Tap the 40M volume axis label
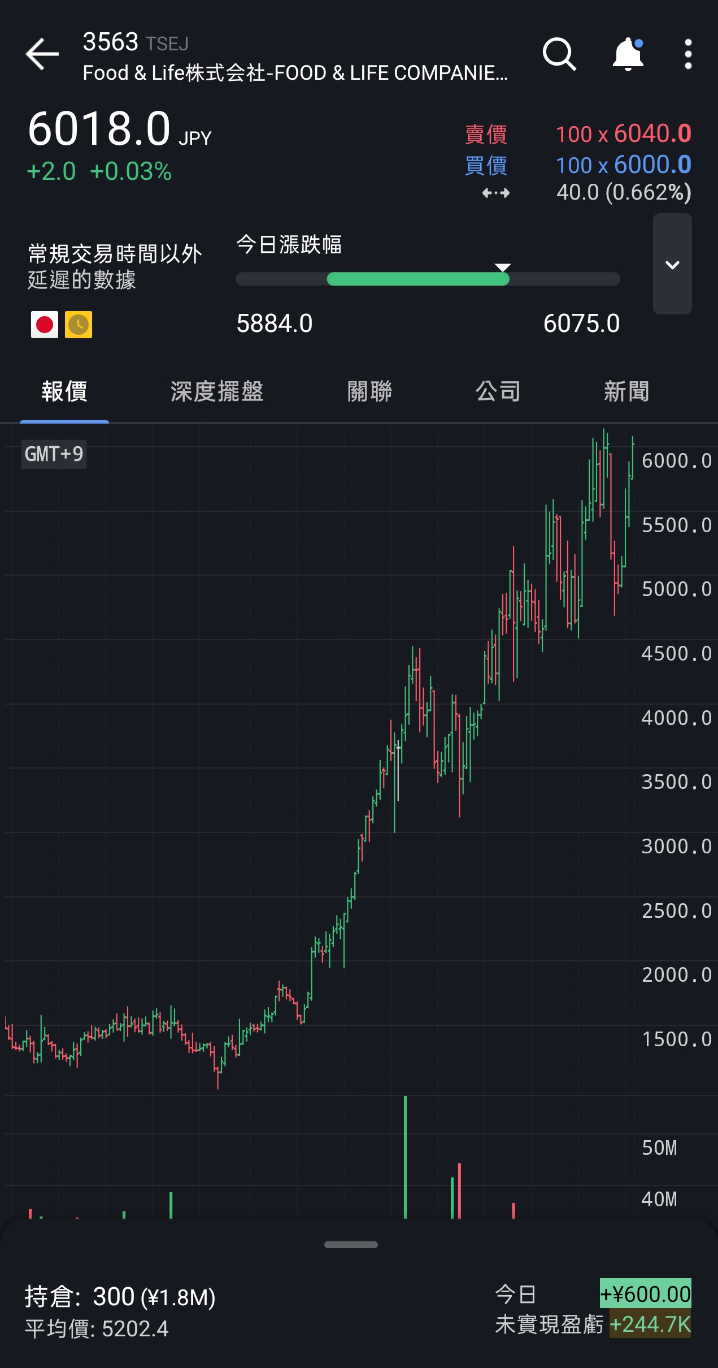The height and width of the screenshot is (1368, 718). point(659,1199)
